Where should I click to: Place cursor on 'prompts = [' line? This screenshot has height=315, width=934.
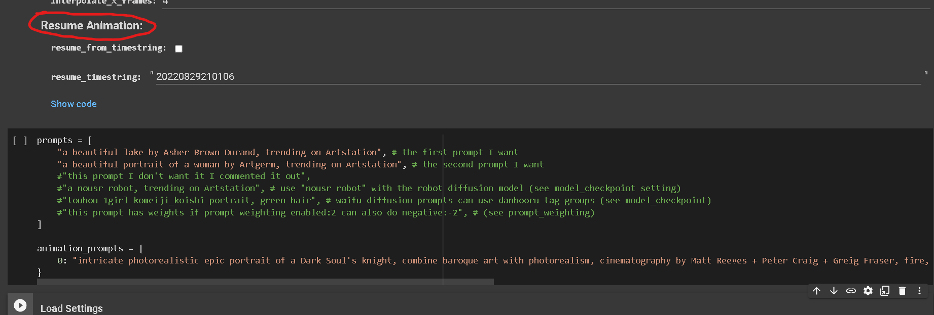tap(64, 141)
